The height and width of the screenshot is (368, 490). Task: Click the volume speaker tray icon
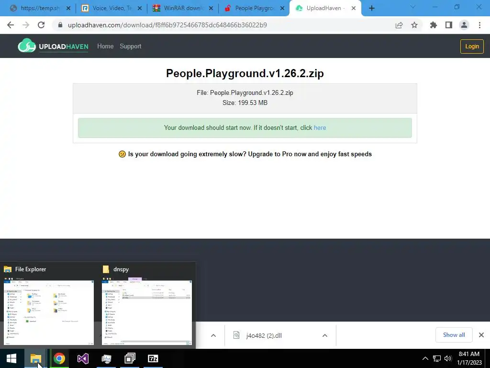[x=448, y=358]
